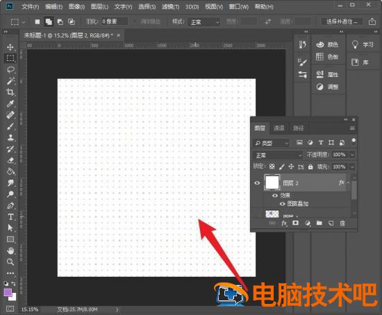This screenshot has width=382, height=315.
Task: Choose Subtract from Selection mode
Action: 60,22
